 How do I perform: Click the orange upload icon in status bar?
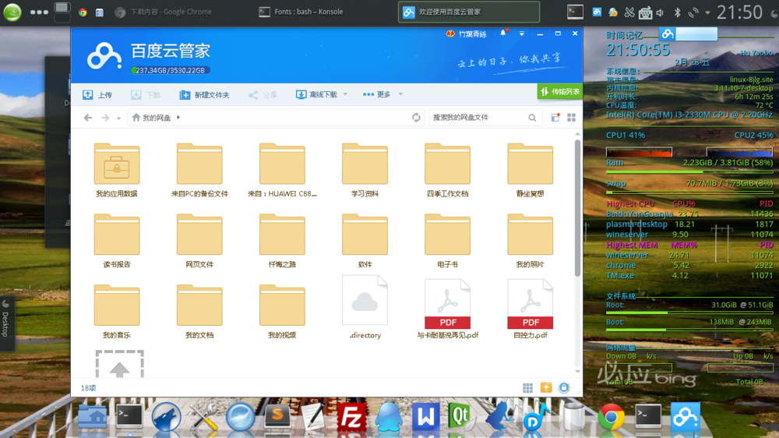[546, 388]
